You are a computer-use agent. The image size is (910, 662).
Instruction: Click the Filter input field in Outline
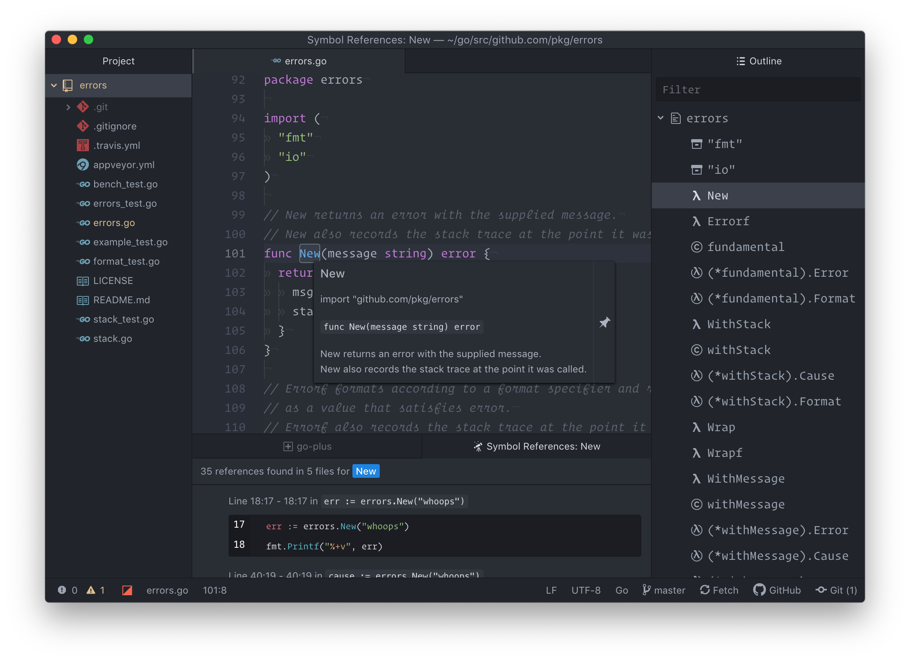tap(760, 89)
